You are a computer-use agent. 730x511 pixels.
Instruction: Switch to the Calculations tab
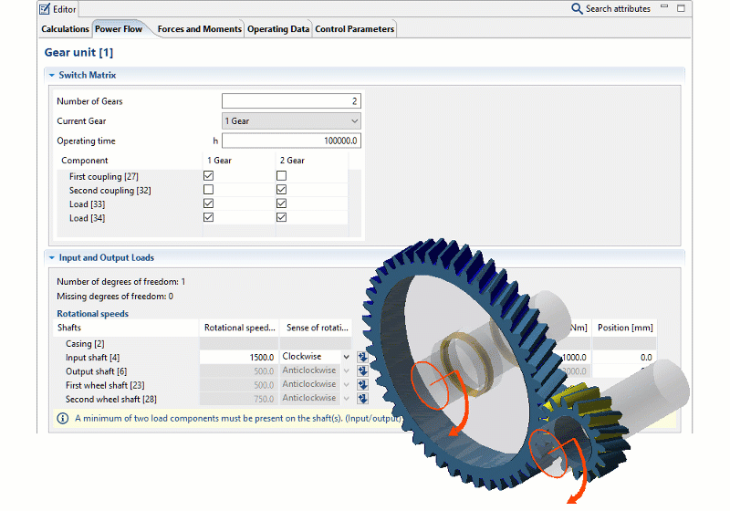click(65, 29)
